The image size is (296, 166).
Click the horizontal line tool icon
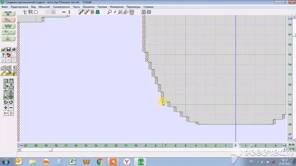pos(64,12)
